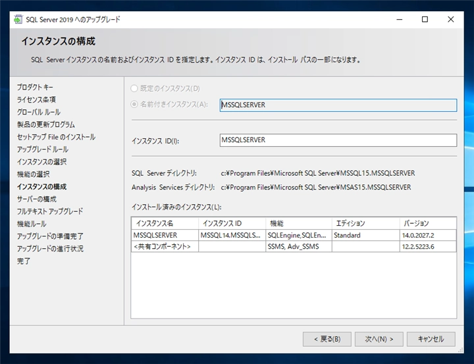Viewport: 474px width, 364px height.
Task: Select the bold インスタンスの構成 sidebar step
Action: coord(41,186)
